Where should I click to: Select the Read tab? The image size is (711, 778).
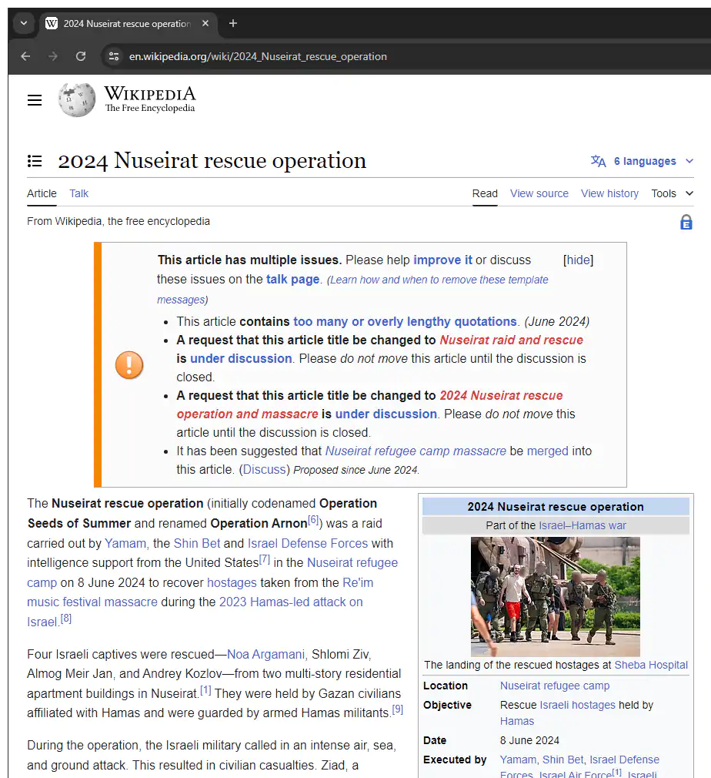point(485,193)
